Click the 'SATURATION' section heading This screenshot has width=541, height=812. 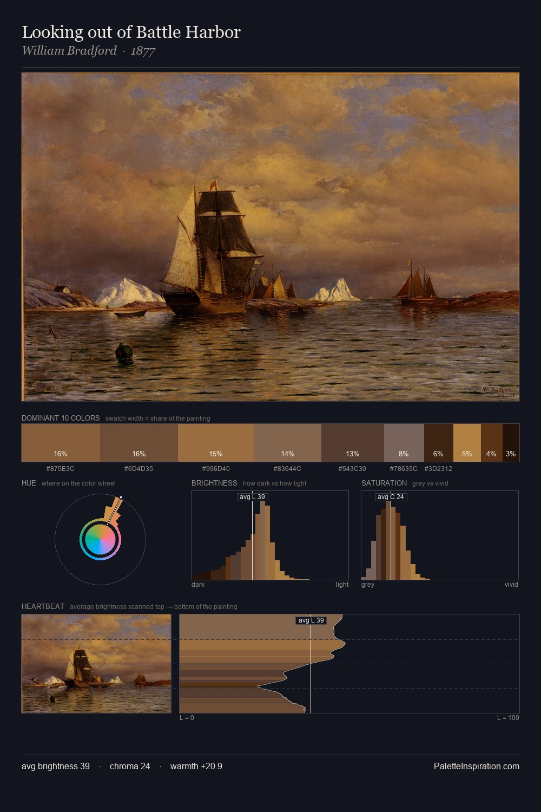(384, 483)
